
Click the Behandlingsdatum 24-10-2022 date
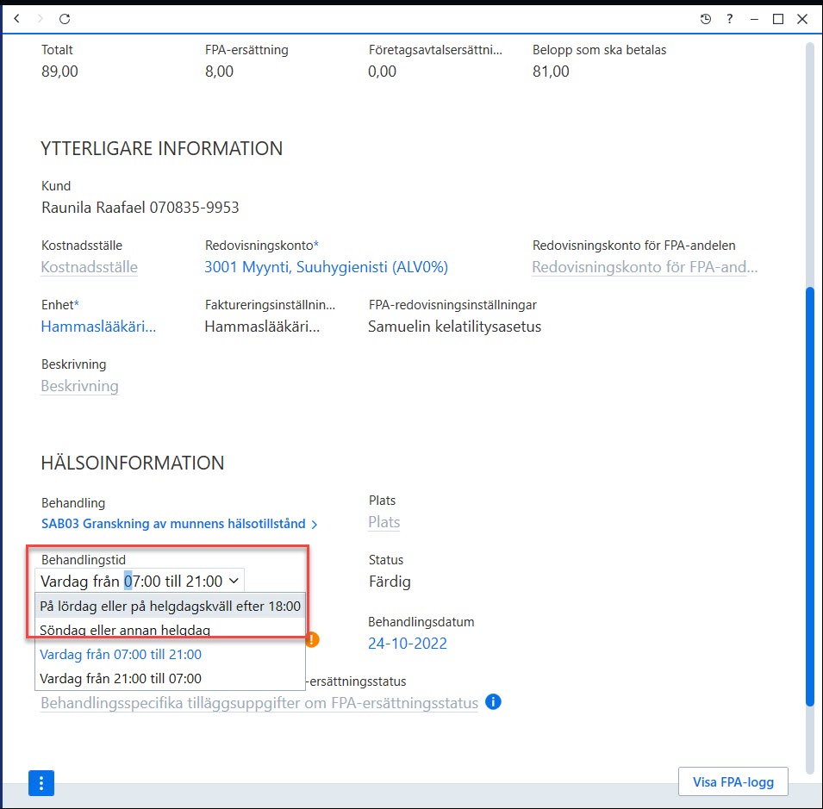pyautogui.click(x=408, y=644)
